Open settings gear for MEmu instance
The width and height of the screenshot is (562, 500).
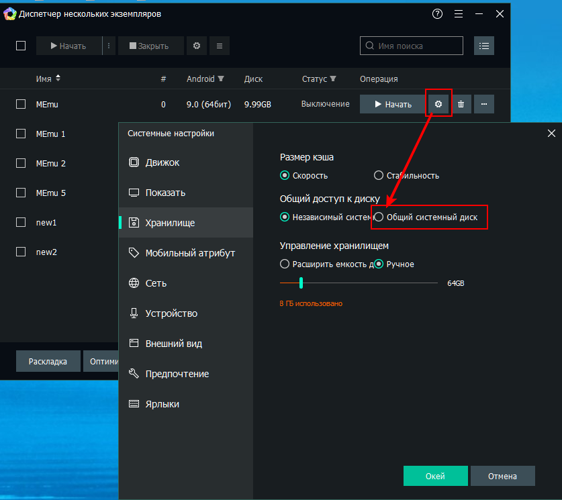(438, 104)
